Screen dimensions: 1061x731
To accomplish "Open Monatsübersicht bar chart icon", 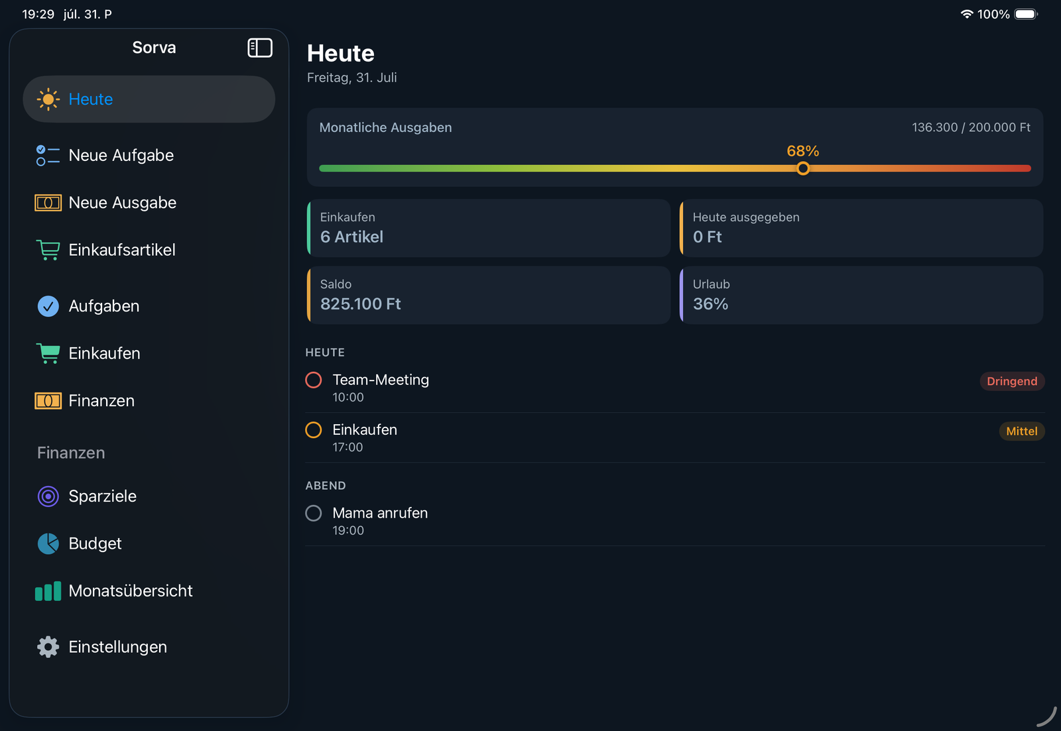I will [48, 591].
